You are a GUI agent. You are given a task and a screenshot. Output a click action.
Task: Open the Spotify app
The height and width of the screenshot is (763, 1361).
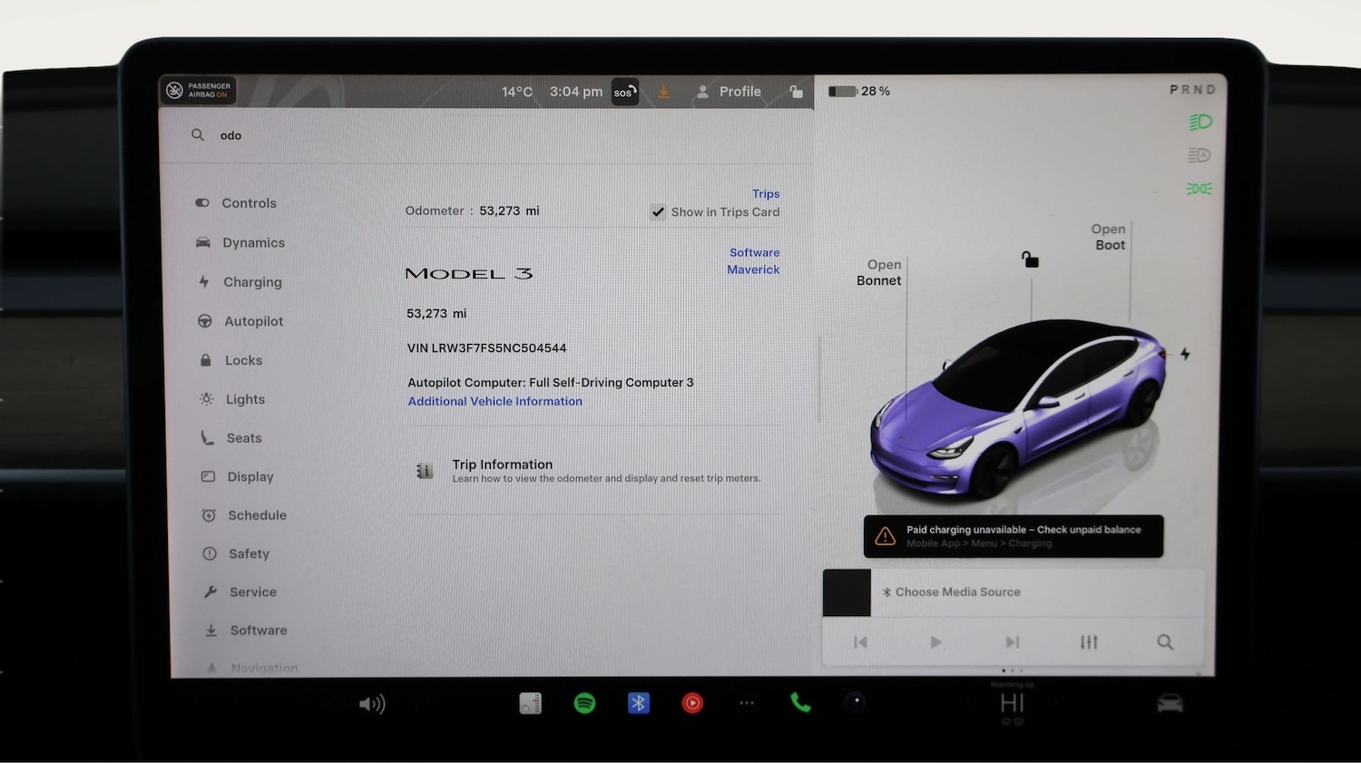tap(584, 703)
